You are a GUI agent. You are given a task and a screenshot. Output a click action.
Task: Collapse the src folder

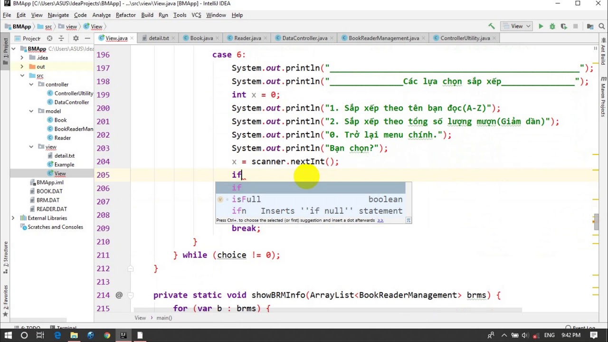[22, 76]
